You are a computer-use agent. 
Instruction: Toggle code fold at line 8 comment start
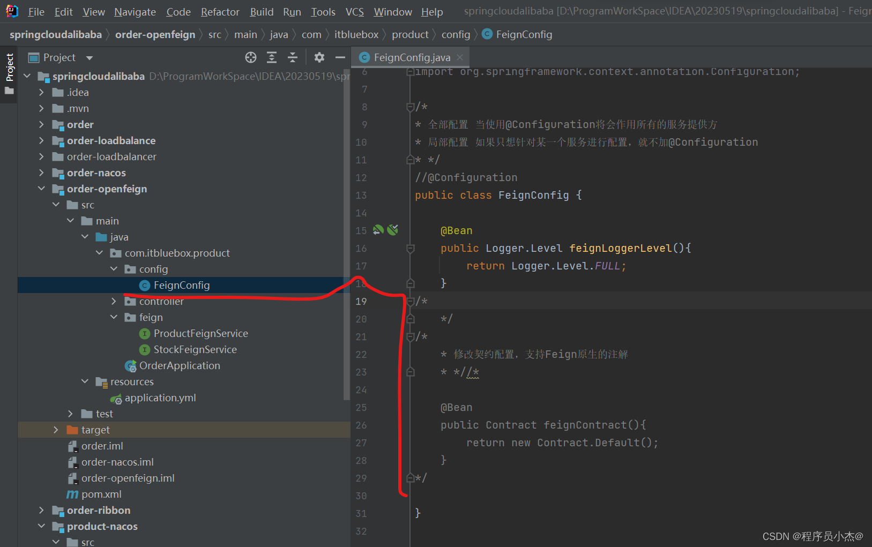[x=411, y=107]
